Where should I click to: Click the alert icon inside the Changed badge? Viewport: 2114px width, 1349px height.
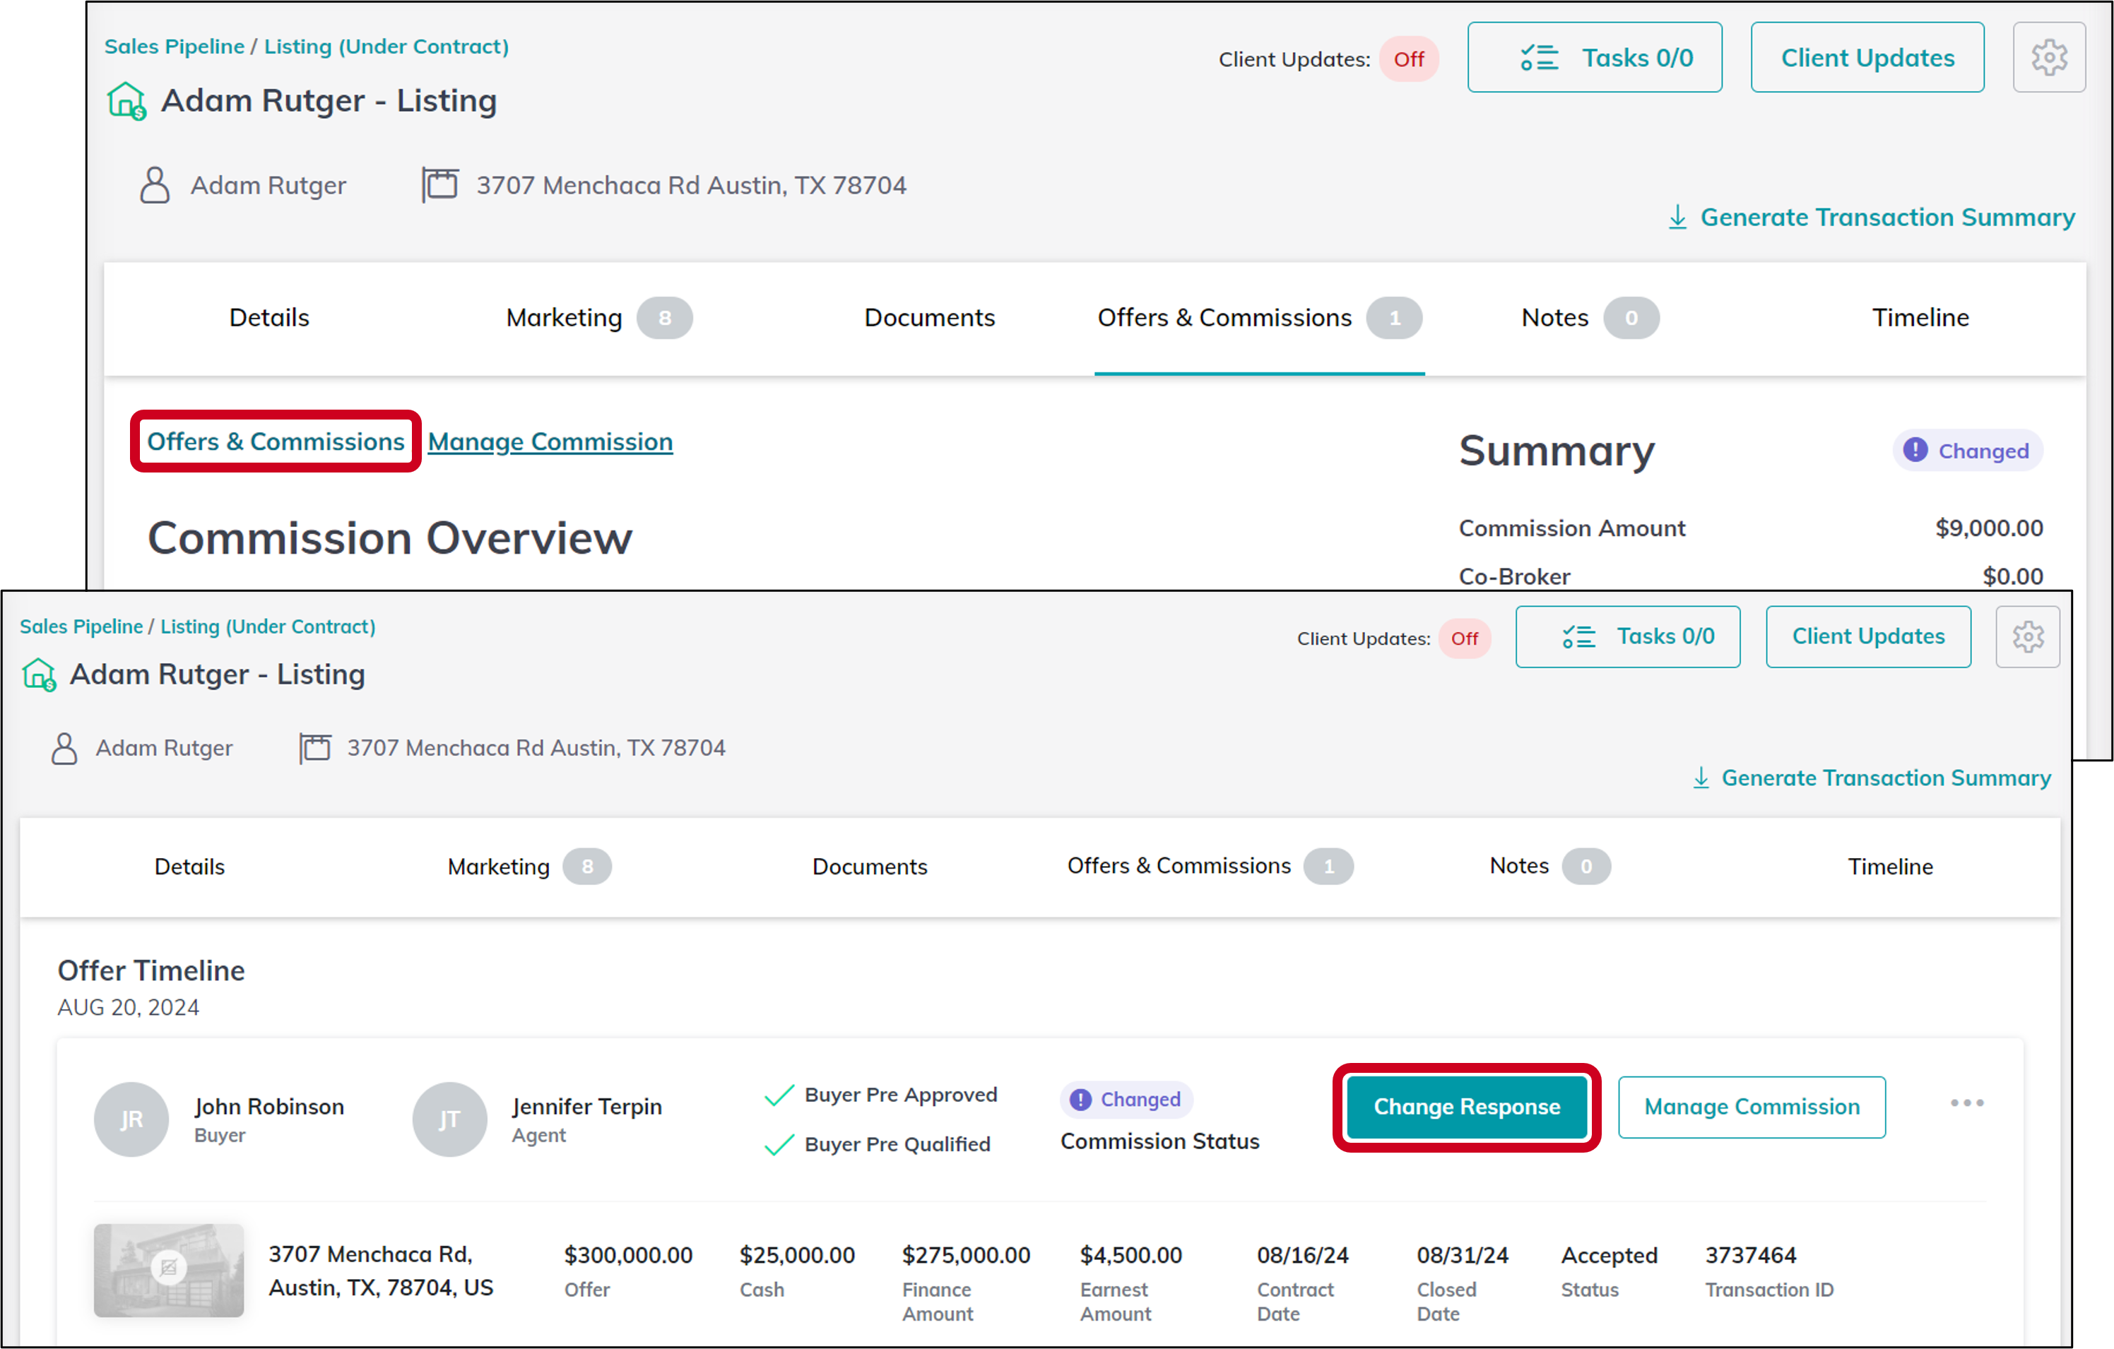point(1915,450)
